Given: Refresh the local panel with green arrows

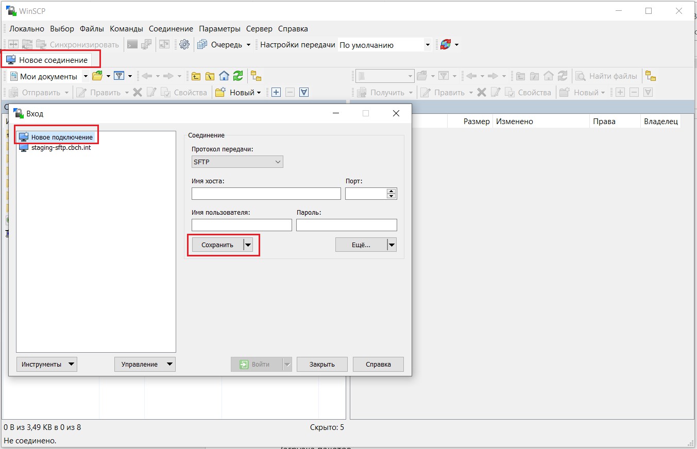Looking at the screenshot, I should pos(237,76).
